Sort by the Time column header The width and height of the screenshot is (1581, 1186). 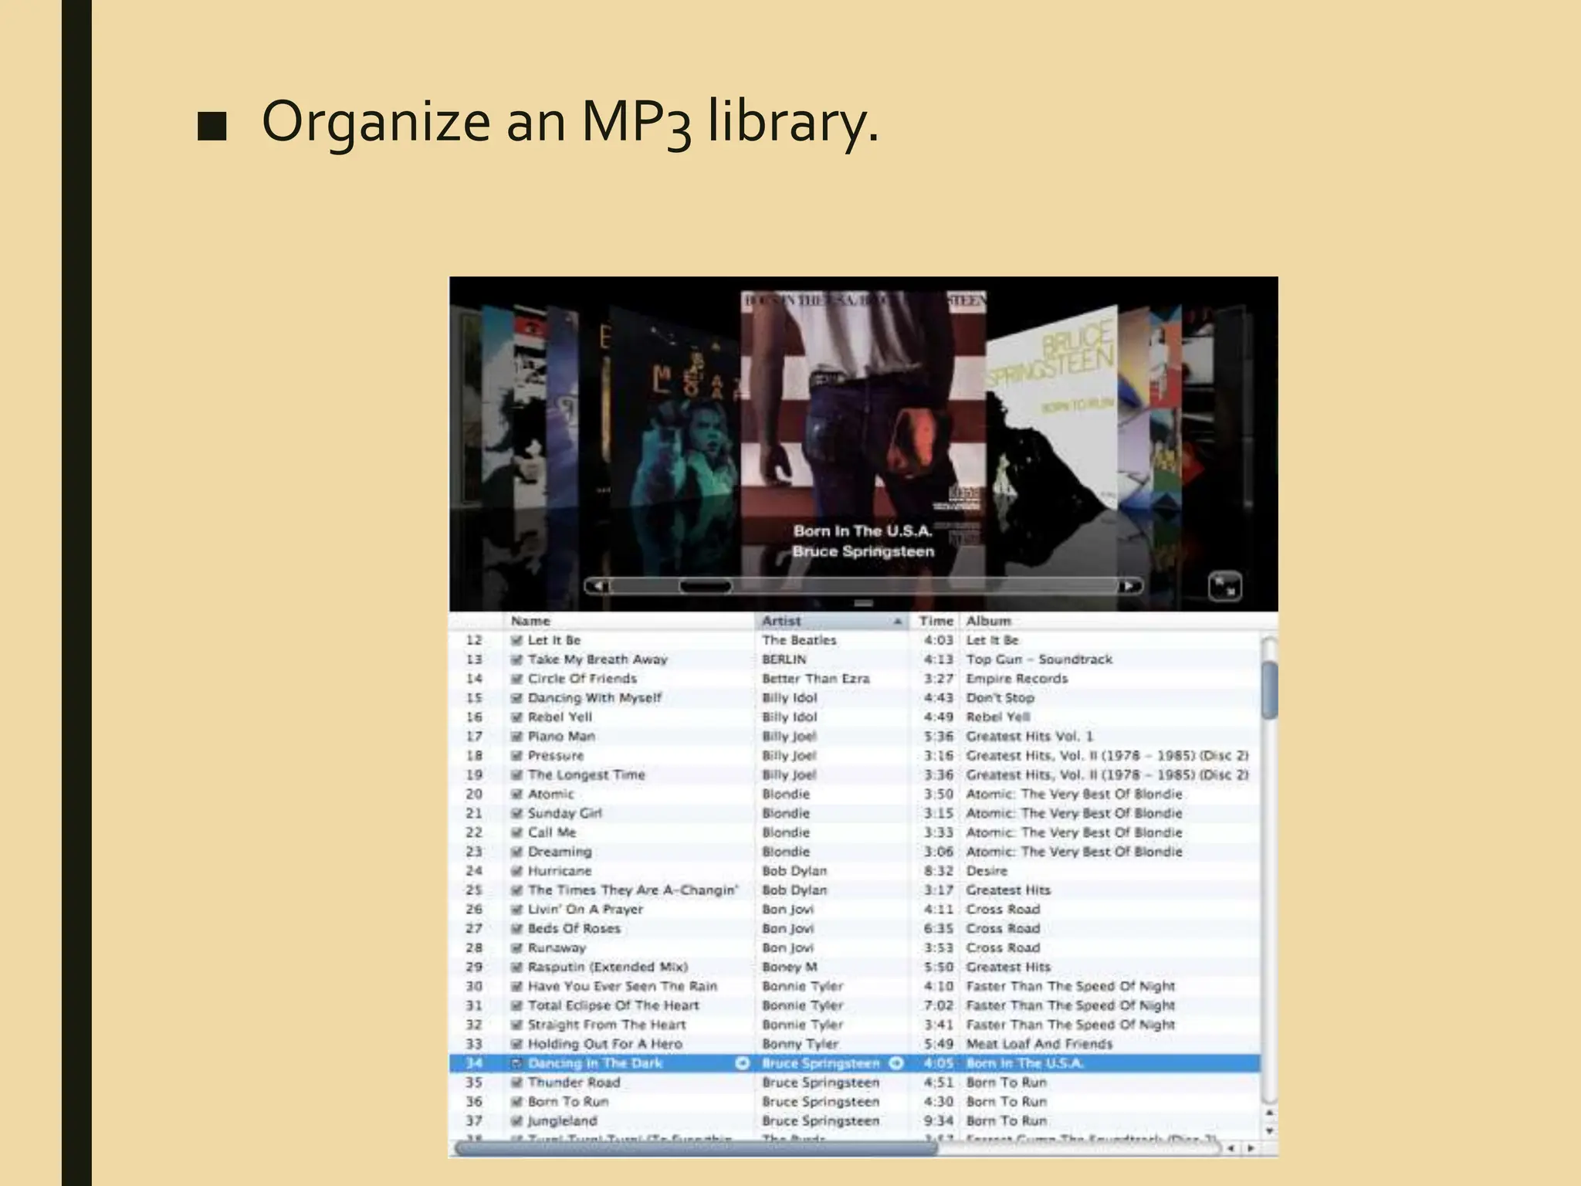pos(936,621)
